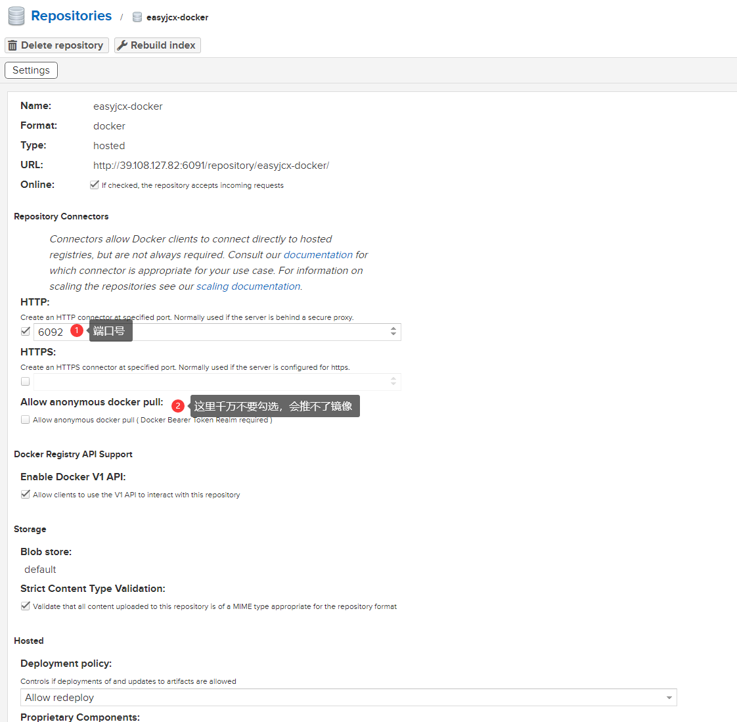This screenshot has height=722, width=737.
Task: Click the Delete repository button
Action: click(57, 45)
